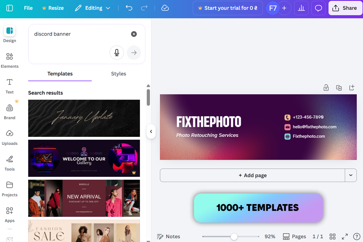
Task: Open the Notes panel
Action: pos(168,236)
